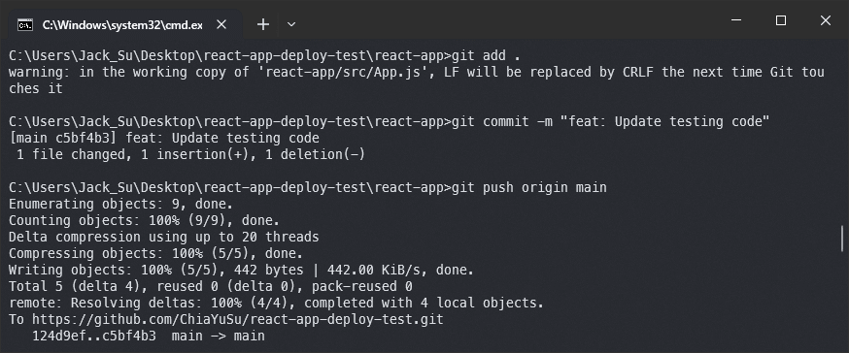Screen dimensions: 849x353
Task: Click the vertical scrollbar thumb
Action: tap(842, 238)
